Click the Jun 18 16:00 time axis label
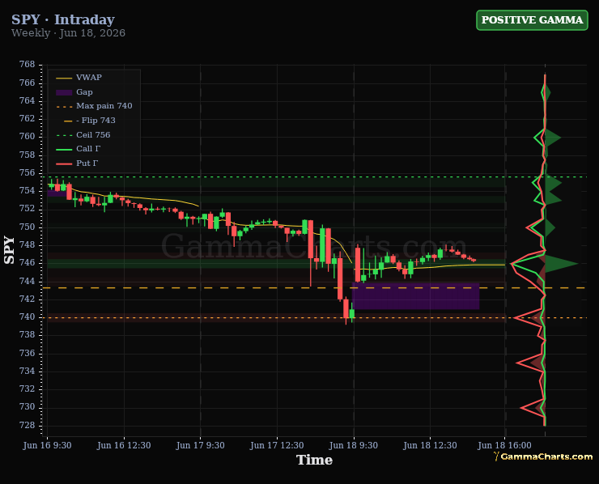The width and height of the screenshot is (599, 484). point(504,445)
